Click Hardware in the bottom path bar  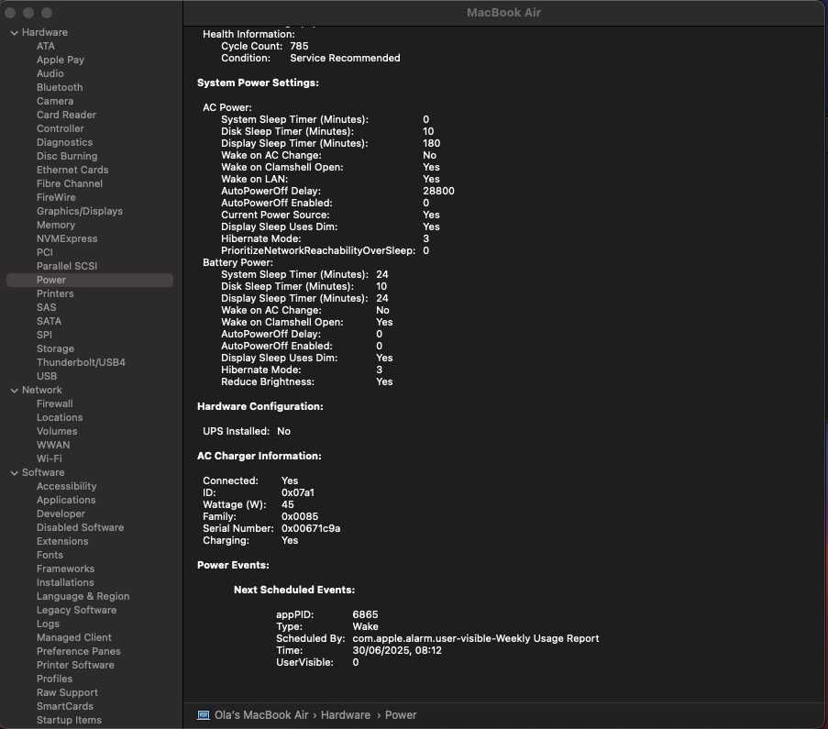[346, 715]
